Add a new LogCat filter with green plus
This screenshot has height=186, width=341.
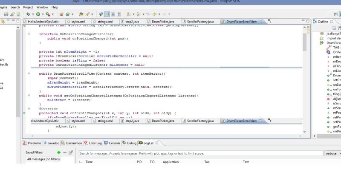[59, 152]
